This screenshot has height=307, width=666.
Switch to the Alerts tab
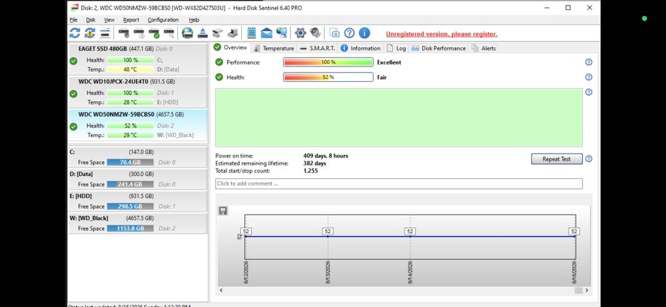click(484, 49)
